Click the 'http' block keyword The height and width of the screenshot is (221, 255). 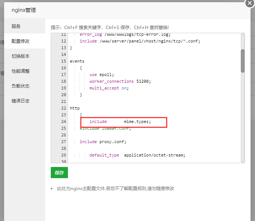click(x=75, y=108)
